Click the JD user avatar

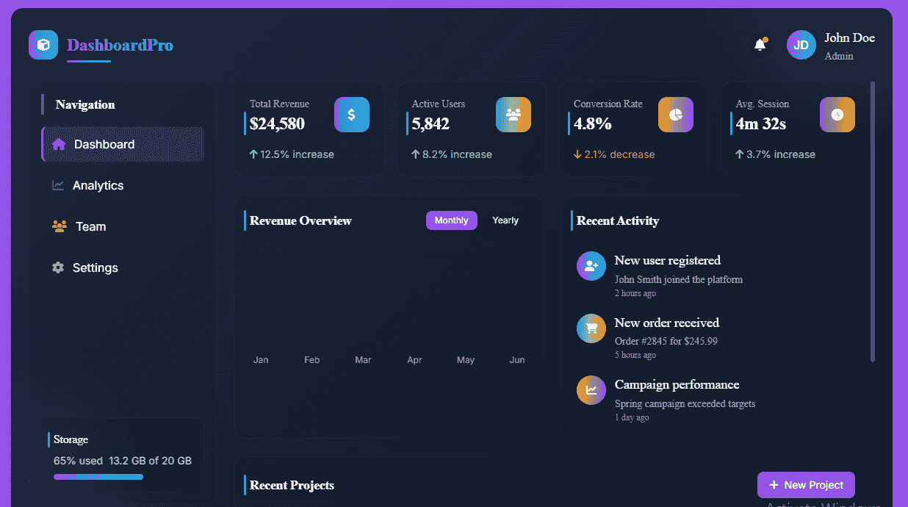point(801,45)
